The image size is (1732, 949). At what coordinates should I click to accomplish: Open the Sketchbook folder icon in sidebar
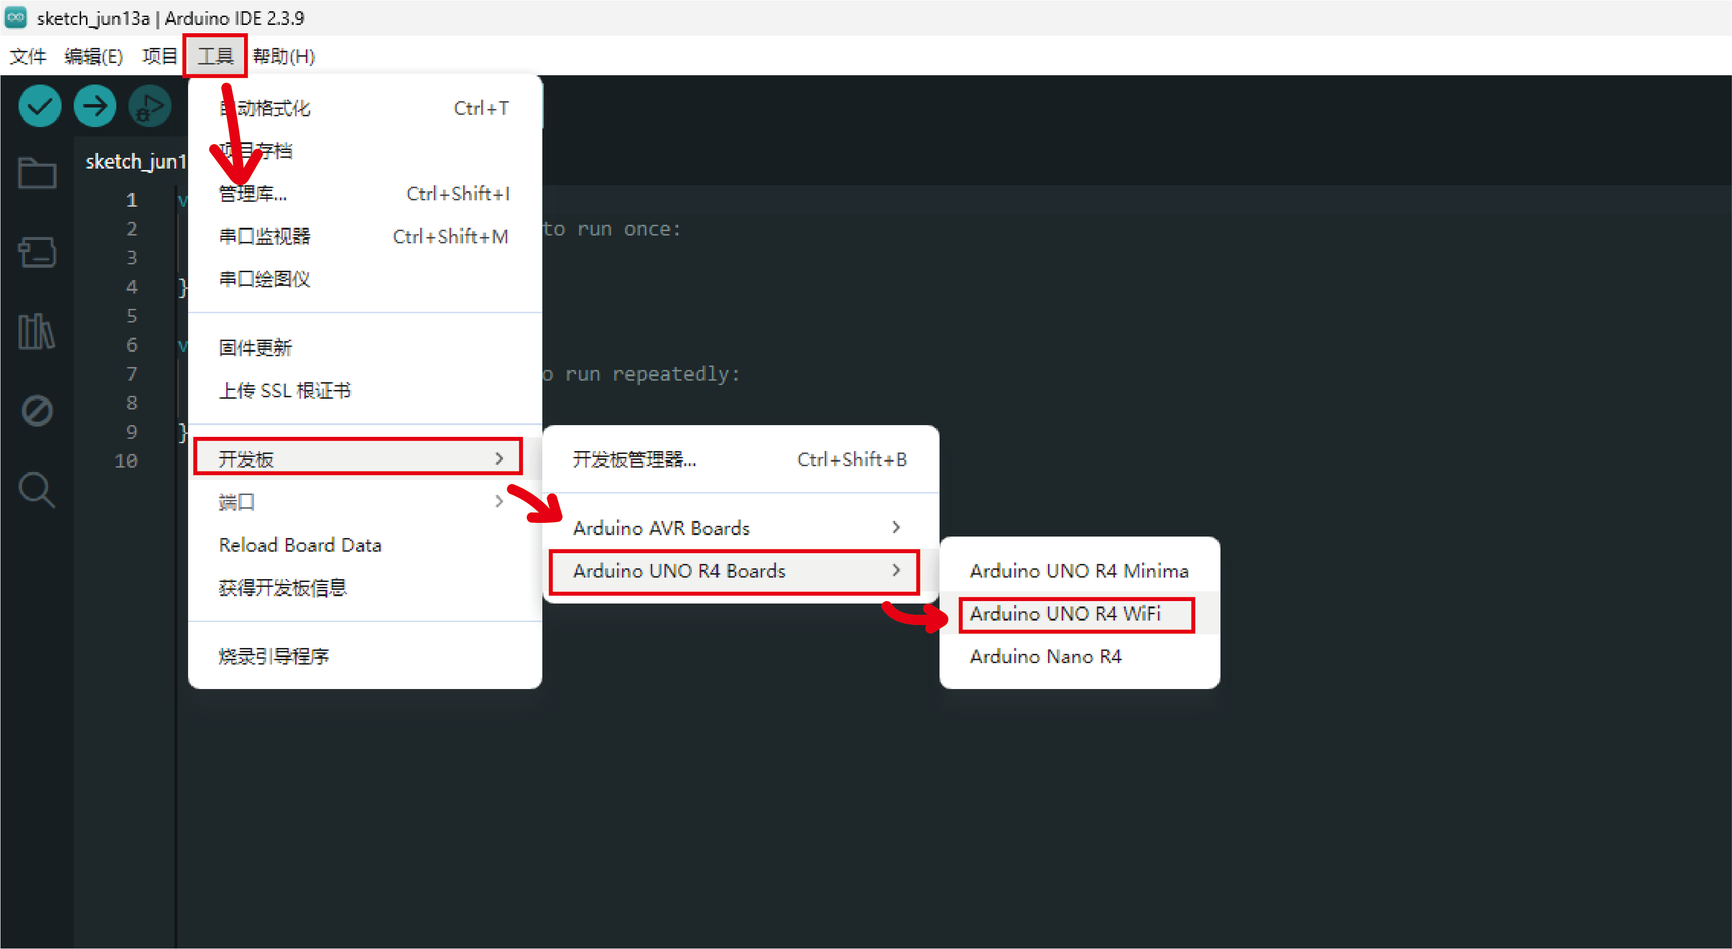click(x=37, y=173)
